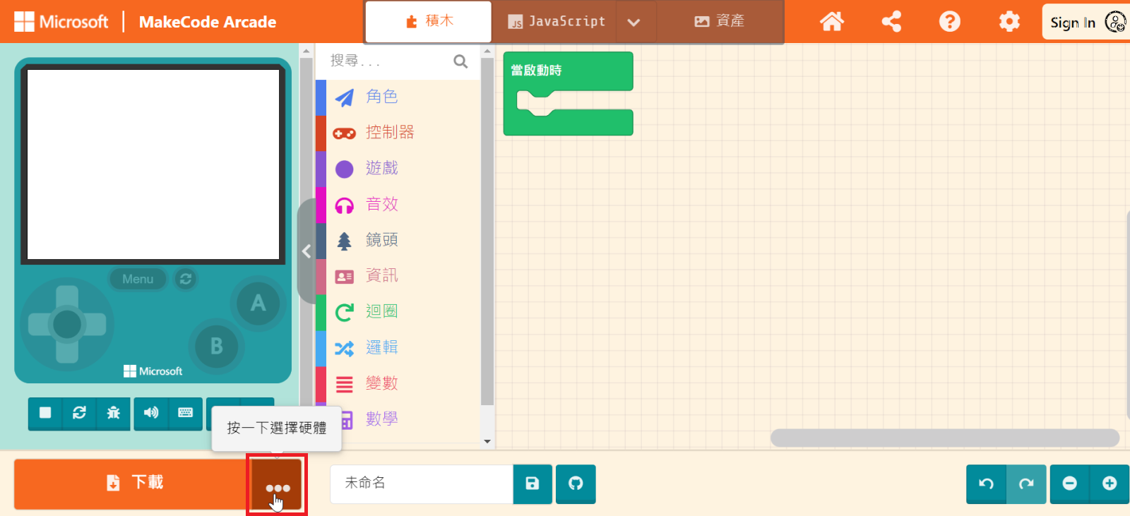The width and height of the screenshot is (1130, 516).
Task: Click the toolbox search field 搜尋
Action: coord(391,61)
